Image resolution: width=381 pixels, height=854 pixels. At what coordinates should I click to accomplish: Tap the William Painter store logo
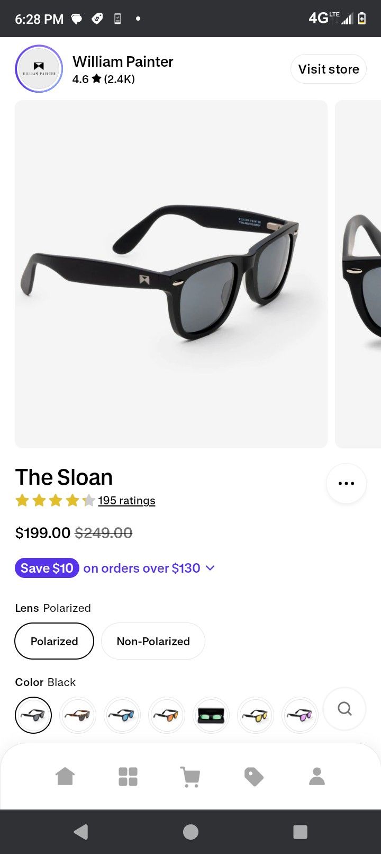pyautogui.click(x=39, y=69)
